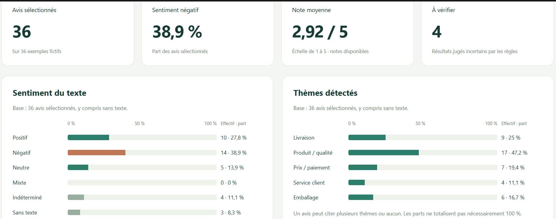Click the Base note under Sentiment du texte
The height and width of the screenshot is (219, 556).
(x=70, y=108)
